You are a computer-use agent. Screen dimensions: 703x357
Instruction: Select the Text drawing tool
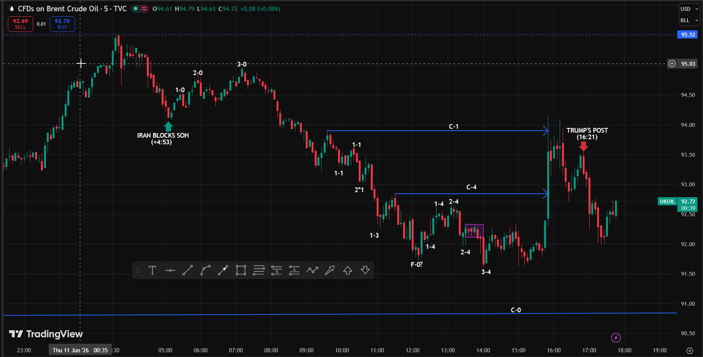pos(152,270)
